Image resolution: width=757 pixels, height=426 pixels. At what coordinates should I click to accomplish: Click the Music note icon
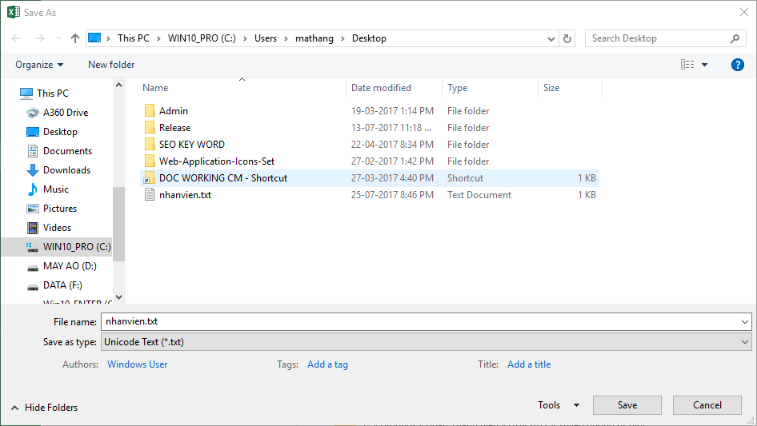pyautogui.click(x=32, y=189)
